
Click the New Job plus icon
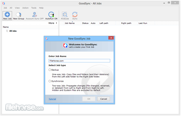click(x=7, y=15)
